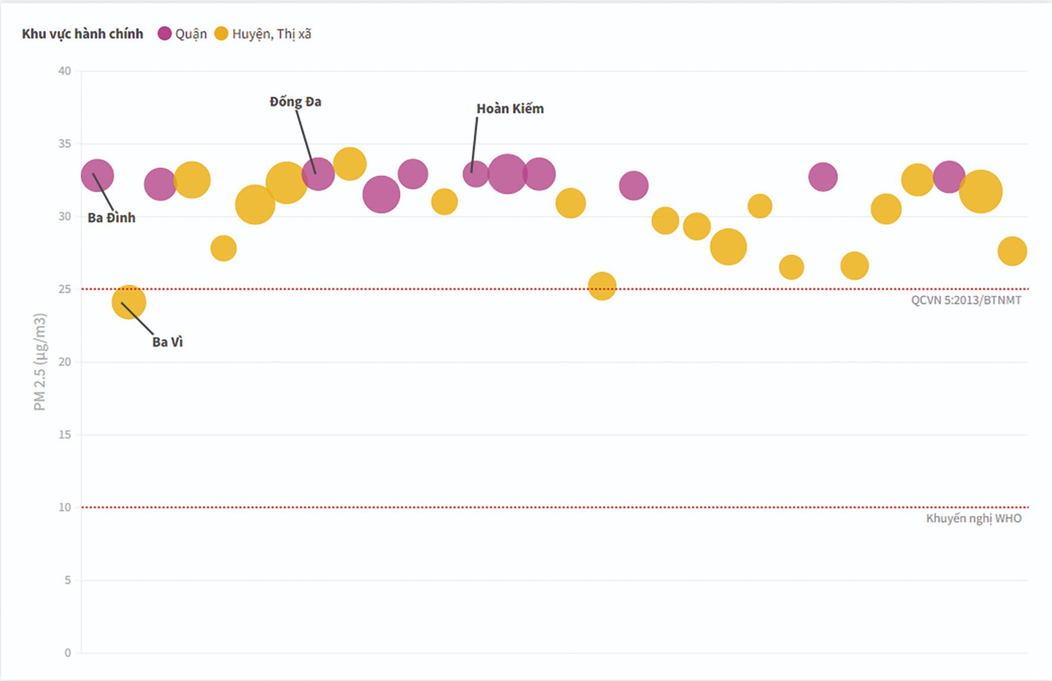Image resolution: width=1052 pixels, height=681 pixels.
Task: Select the Hoàn Kiếm purple bubble
Action: pyautogui.click(x=476, y=174)
